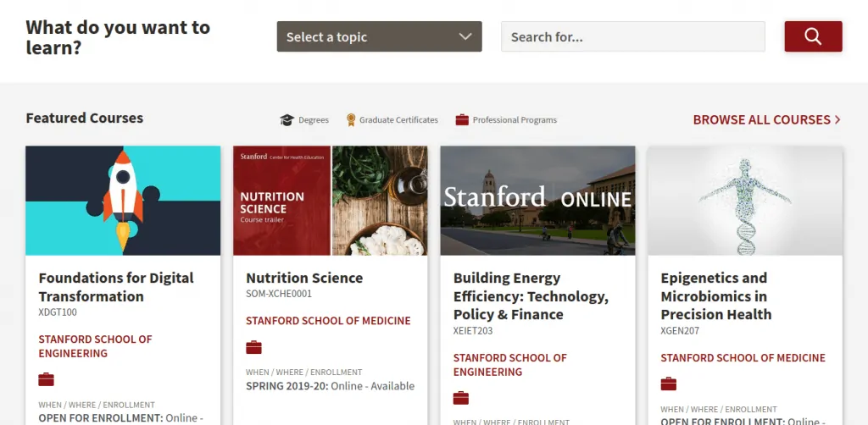Open Epigenetics and Microbiomics in Precision Health title

tap(715, 296)
